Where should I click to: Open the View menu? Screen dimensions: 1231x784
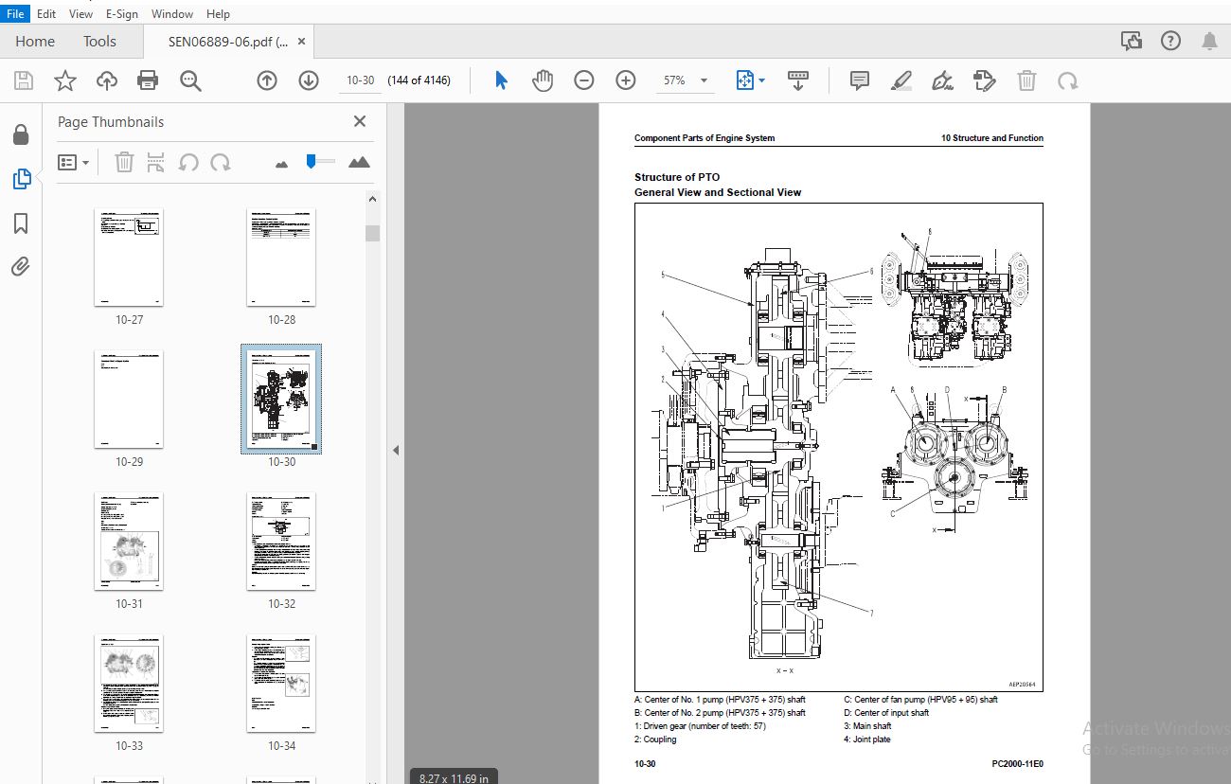click(81, 14)
